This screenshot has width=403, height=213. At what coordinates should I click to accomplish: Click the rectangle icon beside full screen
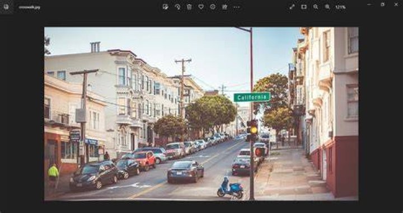pos(304,7)
